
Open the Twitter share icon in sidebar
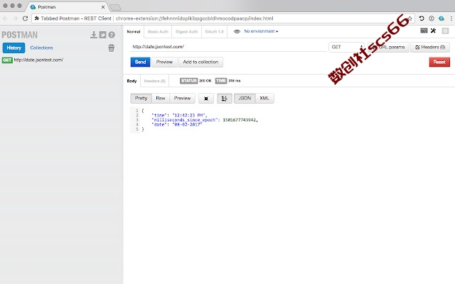[102, 35]
